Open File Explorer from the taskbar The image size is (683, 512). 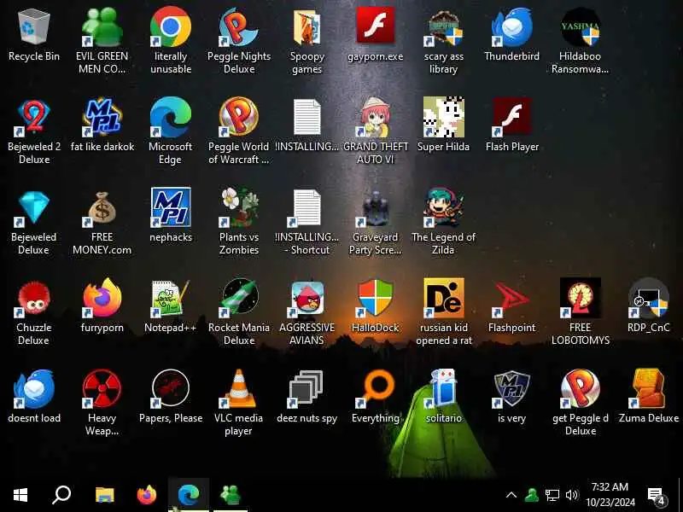tap(104, 495)
